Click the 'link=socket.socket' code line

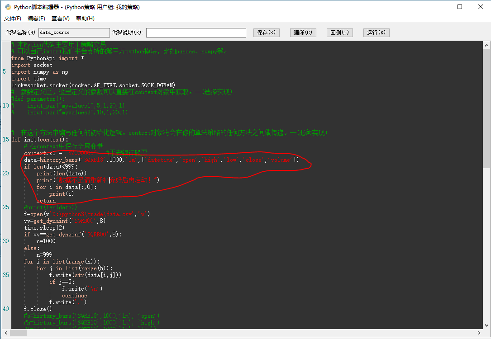point(93,85)
